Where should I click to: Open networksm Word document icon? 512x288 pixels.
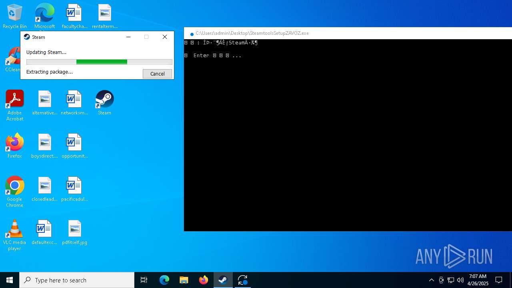74,103
